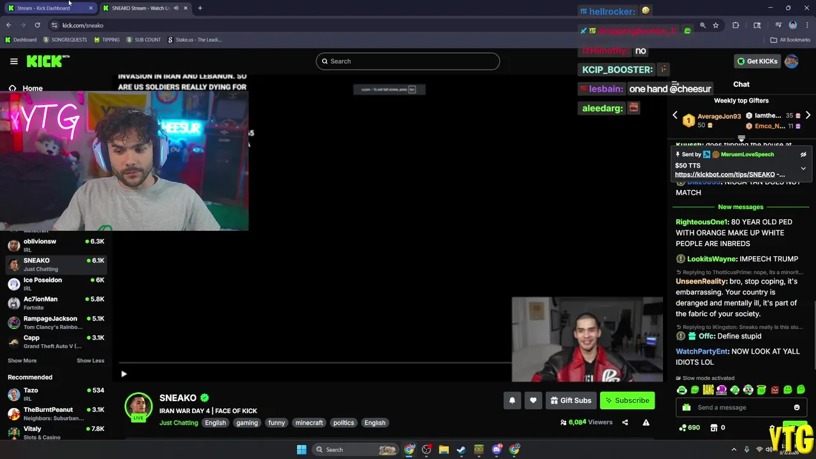Open RampageJackson channel in sidebar
The image size is (816, 459).
tap(56, 323)
